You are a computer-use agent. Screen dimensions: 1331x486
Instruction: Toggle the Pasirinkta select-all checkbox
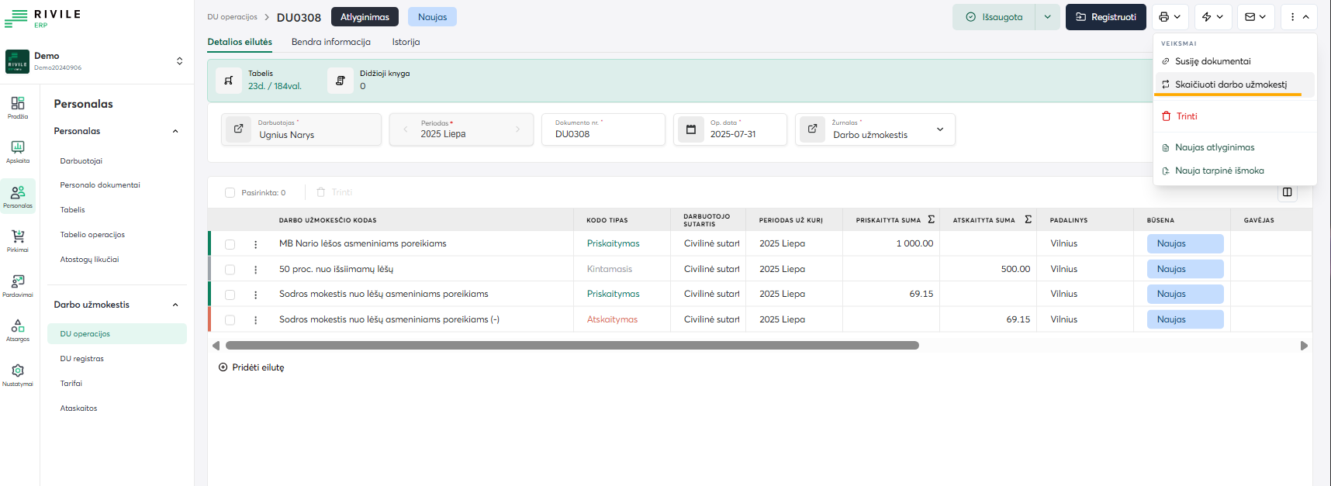pos(230,192)
